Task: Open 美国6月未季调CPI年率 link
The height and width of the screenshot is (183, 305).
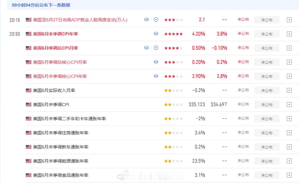Action: (55, 34)
